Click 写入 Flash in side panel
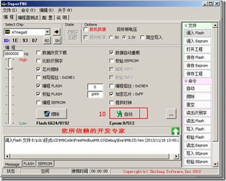The image size is (226, 181). (197, 129)
